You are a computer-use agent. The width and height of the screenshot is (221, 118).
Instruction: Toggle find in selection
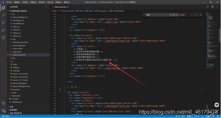click(x=197, y=15)
